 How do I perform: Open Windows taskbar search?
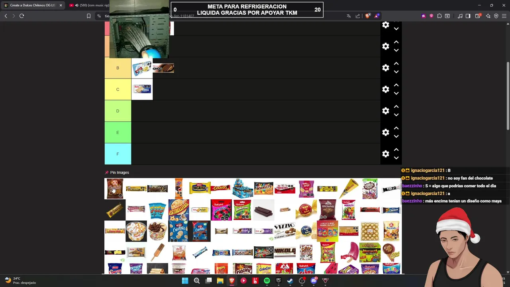pyautogui.click(x=196, y=281)
